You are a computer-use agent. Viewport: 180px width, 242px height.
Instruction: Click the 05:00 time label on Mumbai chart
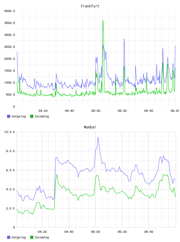pyautogui.click(x=95, y=232)
